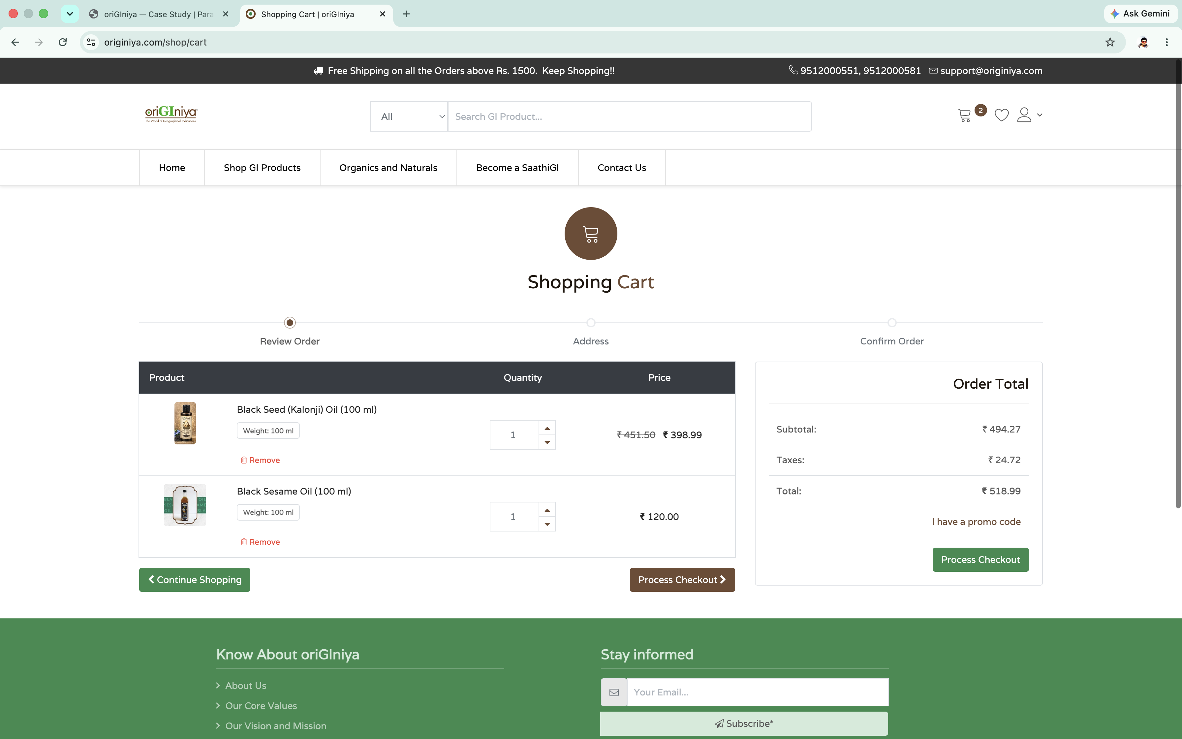Screen dimensions: 1182x739
Task: Click support@originiya.com email link
Action: tap(991, 70)
